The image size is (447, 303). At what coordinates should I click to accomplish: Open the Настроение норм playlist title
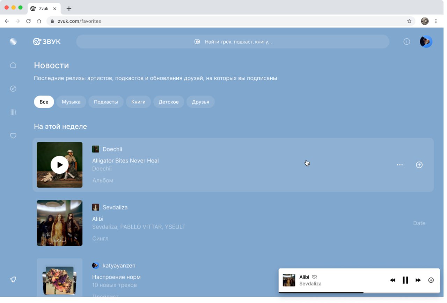(x=116, y=277)
